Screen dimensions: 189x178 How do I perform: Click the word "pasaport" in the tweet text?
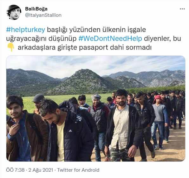tap(93, 48)
